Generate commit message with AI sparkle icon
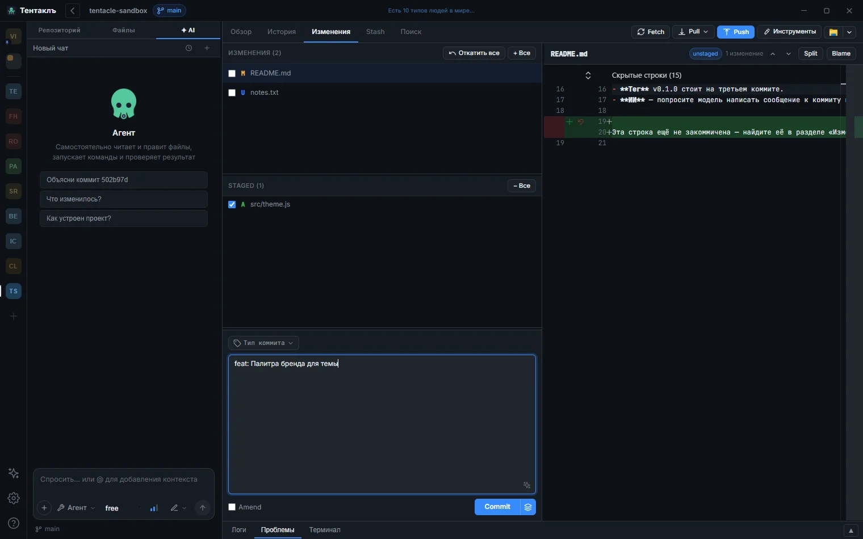The height and width of the screenshot is (539, 863). 527,485
